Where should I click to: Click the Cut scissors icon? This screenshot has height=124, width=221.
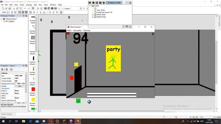(14, 8)
